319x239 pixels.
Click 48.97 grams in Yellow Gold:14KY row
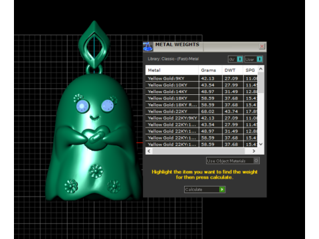[207, 92]
